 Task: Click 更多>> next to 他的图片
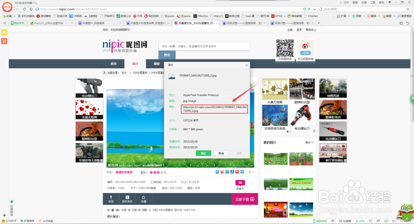pos(309,143)
